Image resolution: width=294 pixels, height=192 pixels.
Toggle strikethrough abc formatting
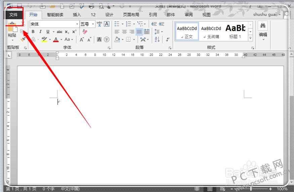[x=60, y=32]
